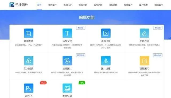Screen dimensions: 171x98
Task: Open the 图片特效 effects icon
Action: coord(67,88)
